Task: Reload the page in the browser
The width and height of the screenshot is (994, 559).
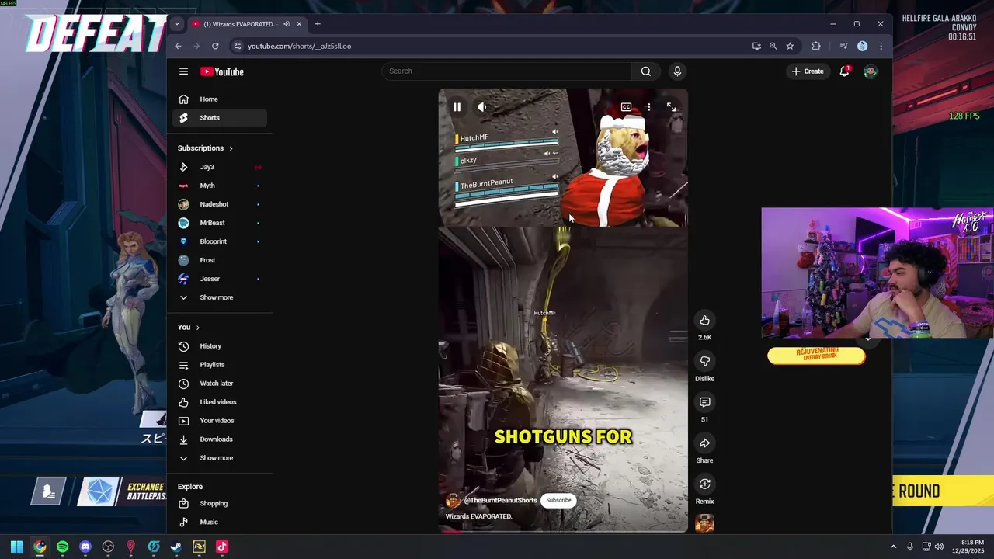Action: 215,46
